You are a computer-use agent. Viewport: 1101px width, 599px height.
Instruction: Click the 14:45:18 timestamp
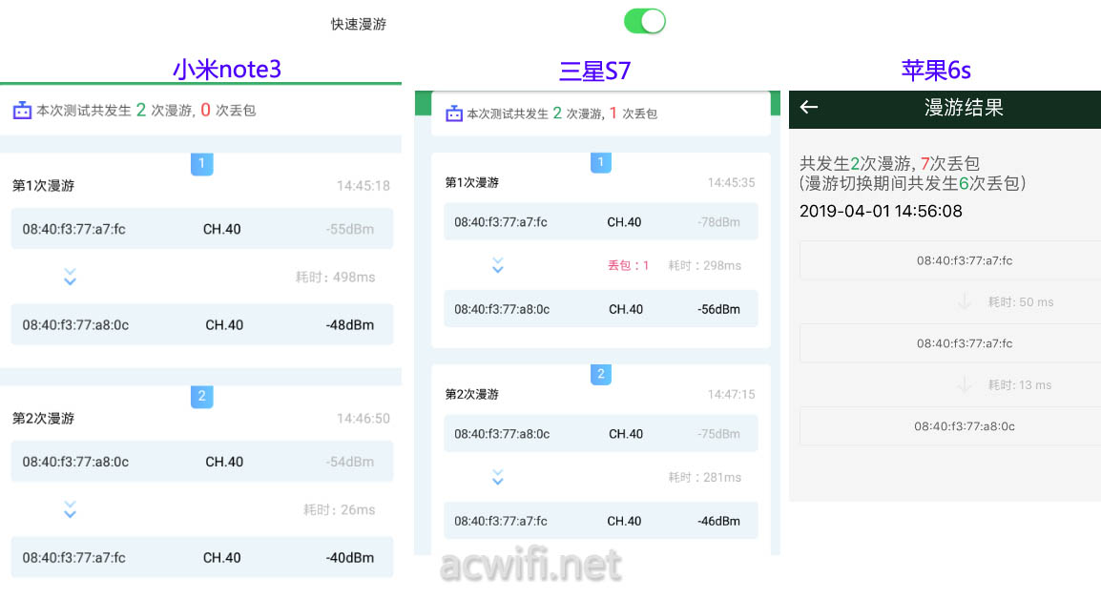pos(363,185)
